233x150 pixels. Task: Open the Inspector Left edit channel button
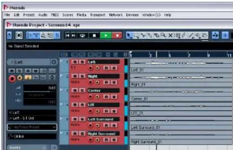[x=54, y=62]
